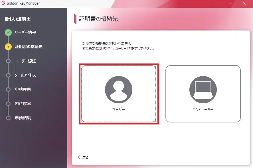This screenshot has height=168, width=253.
Task: Click the メールアドレス step circle marker
Action: click(8, 75)
